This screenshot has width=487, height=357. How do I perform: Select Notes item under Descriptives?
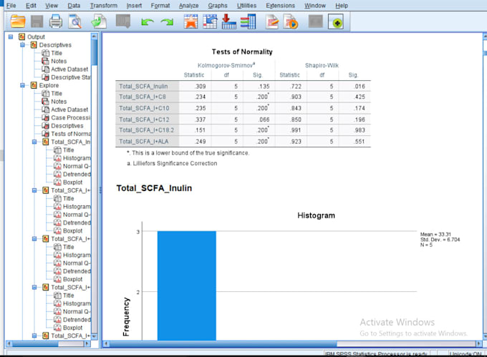(x=59, y=61)
